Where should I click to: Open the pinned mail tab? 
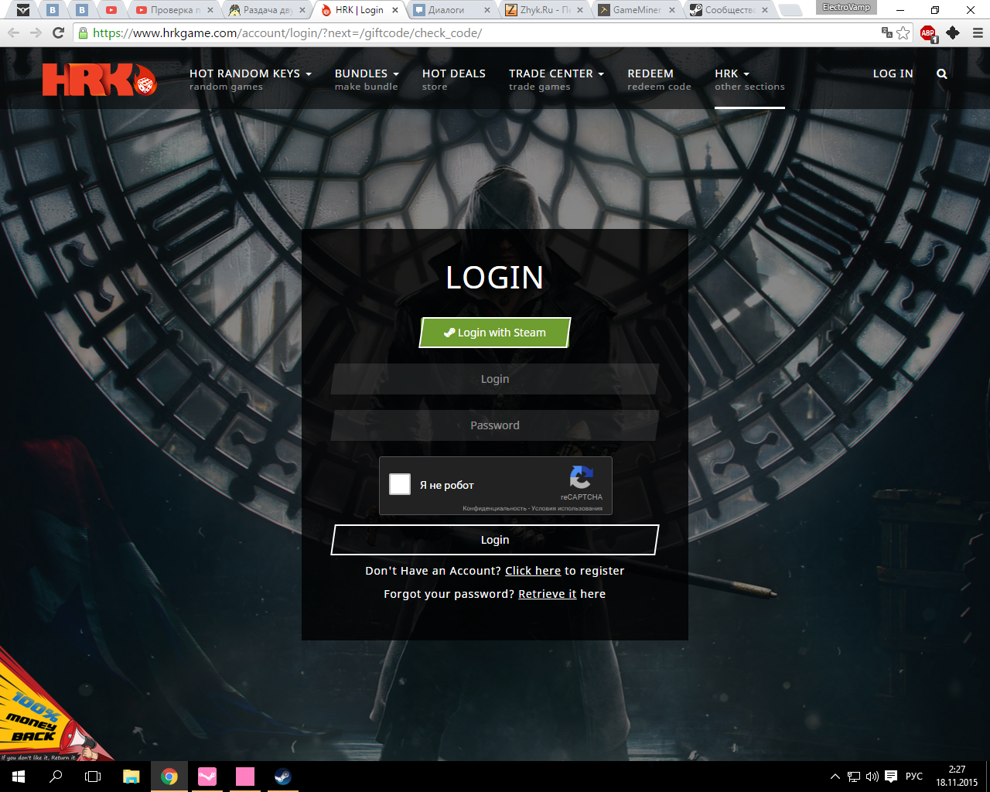click(24, 10)
